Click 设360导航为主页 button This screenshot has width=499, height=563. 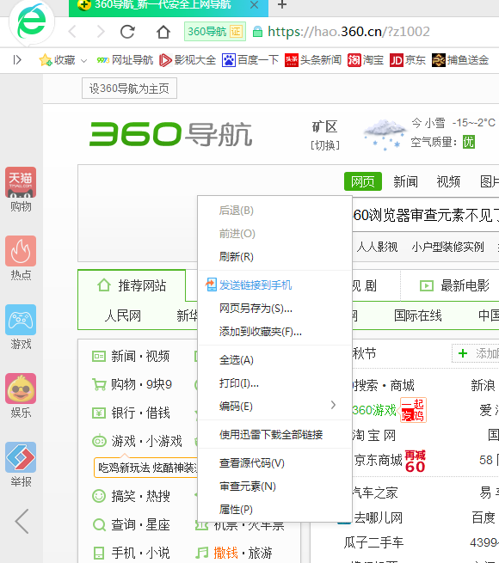click(129, 89)
